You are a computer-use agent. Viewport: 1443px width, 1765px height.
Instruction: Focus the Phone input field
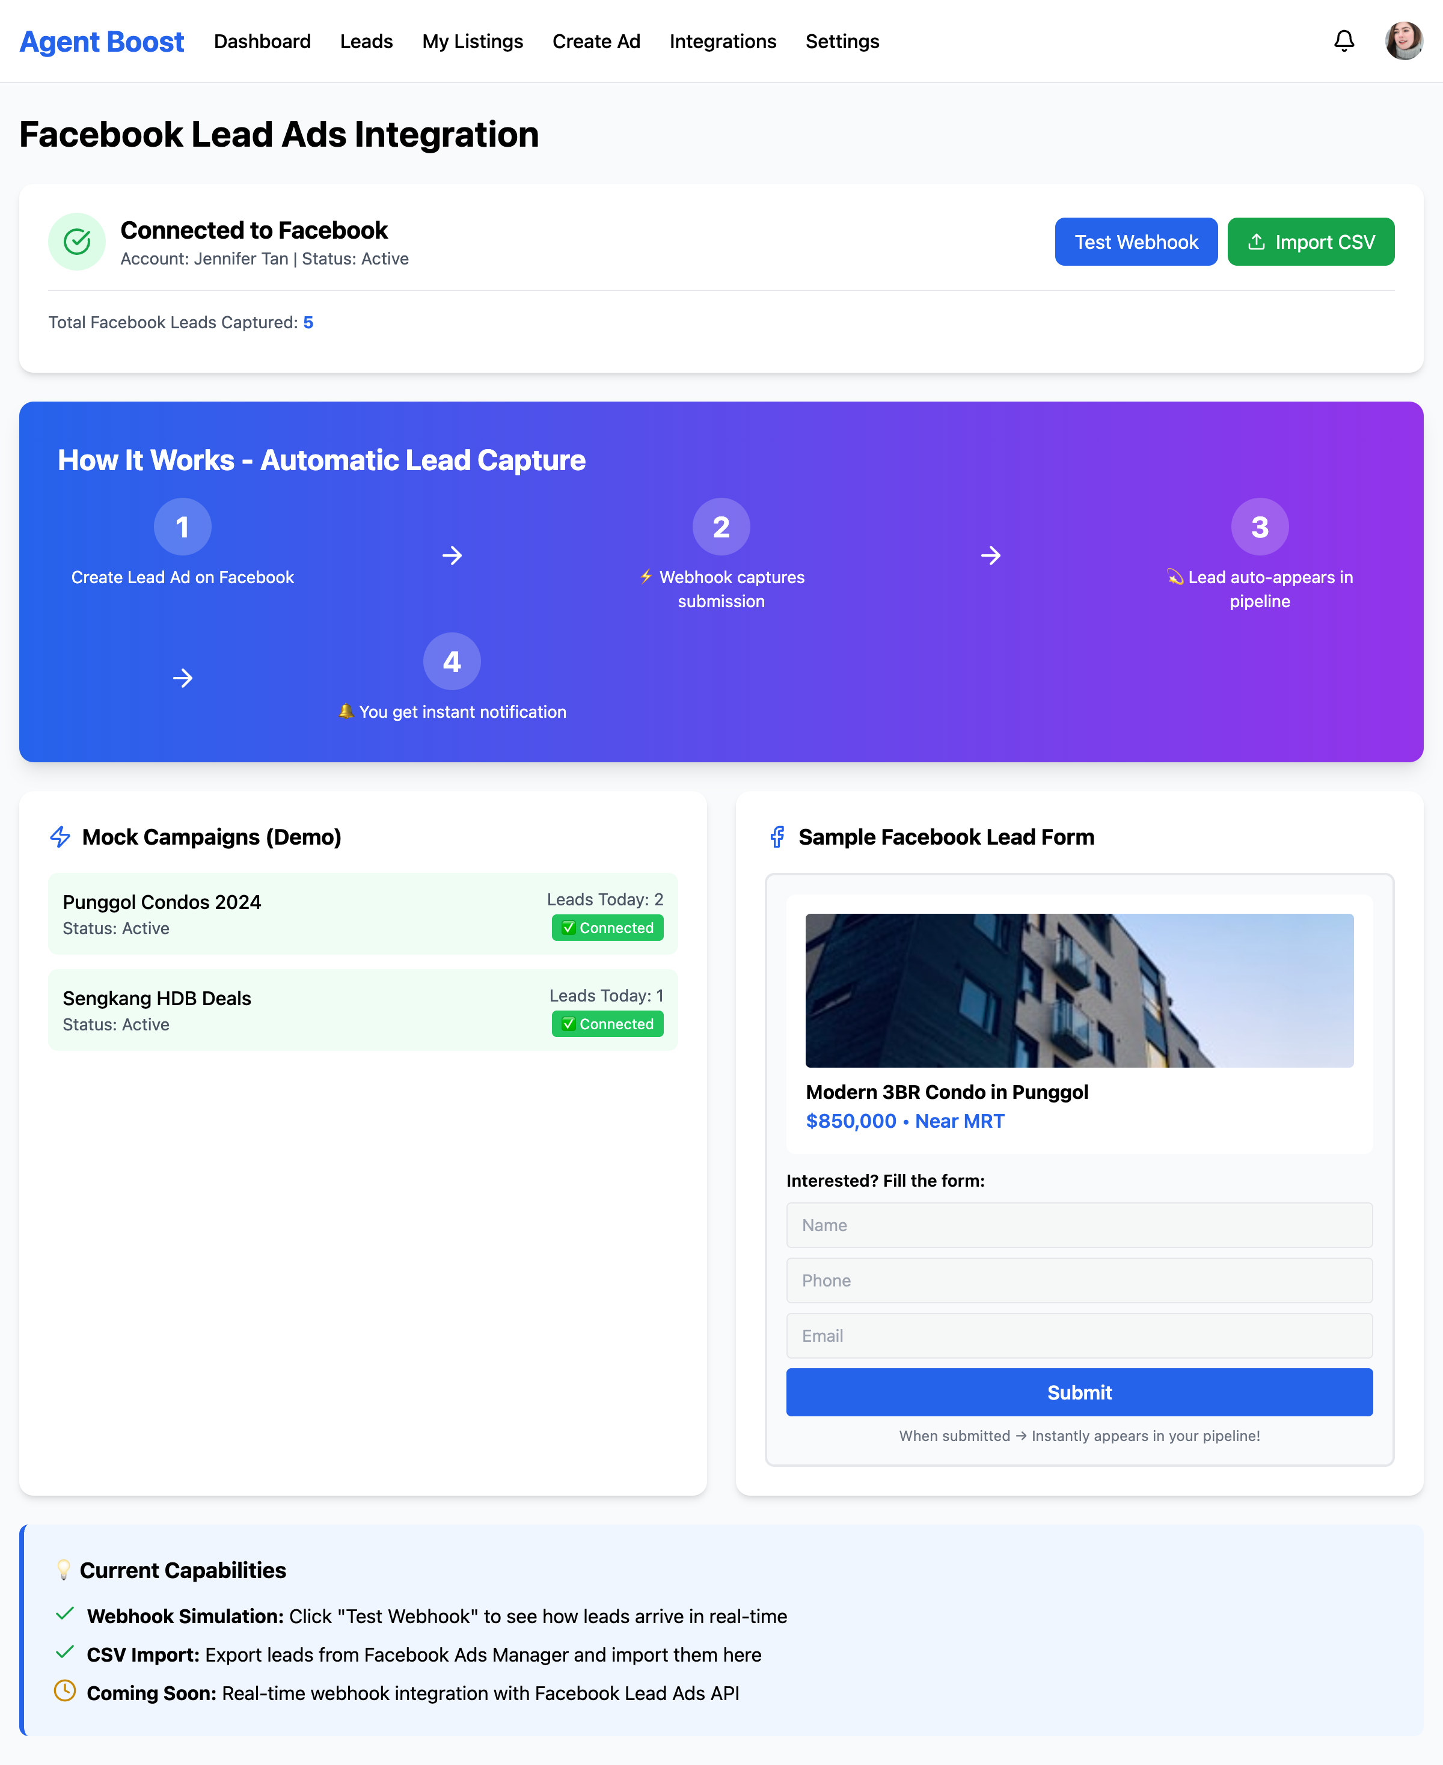tap(1079, 1280)
